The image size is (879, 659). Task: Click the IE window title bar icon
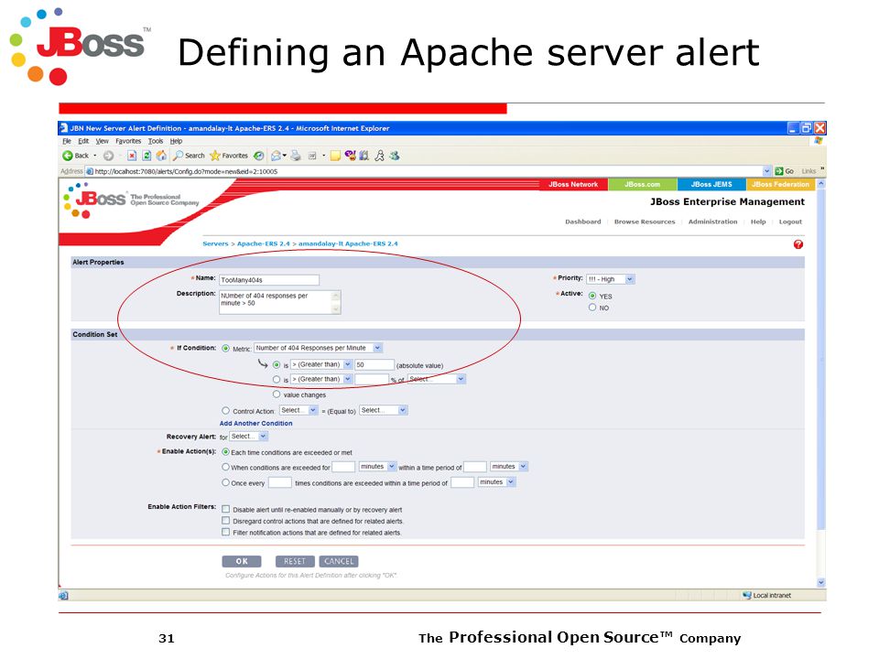click(x=64, y=128)
